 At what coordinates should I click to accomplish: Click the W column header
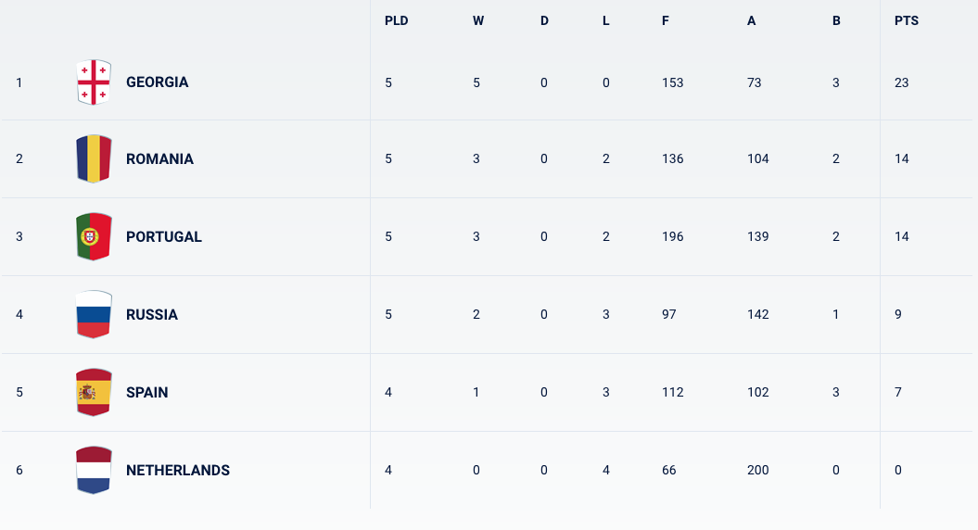pos(478,20)
